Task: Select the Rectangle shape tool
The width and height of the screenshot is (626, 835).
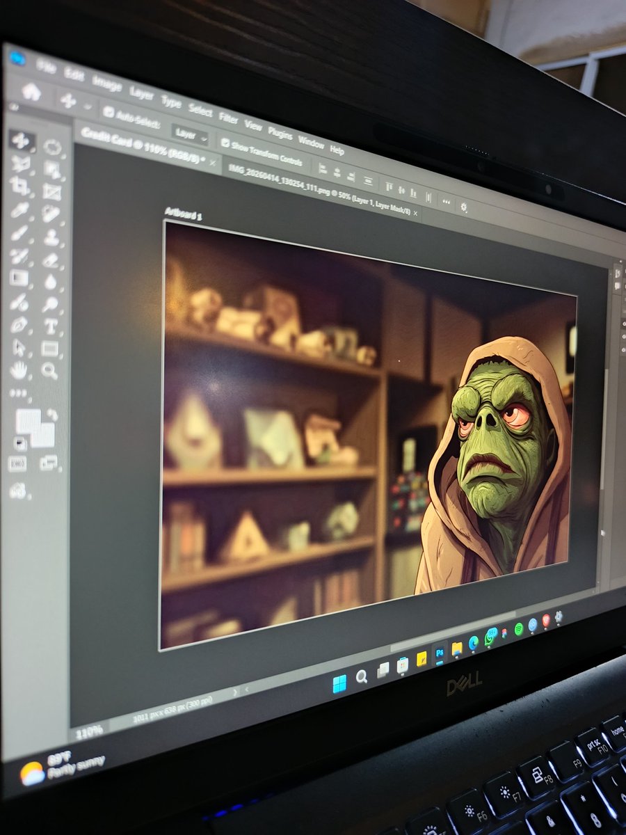Action: tap(50, 349)
